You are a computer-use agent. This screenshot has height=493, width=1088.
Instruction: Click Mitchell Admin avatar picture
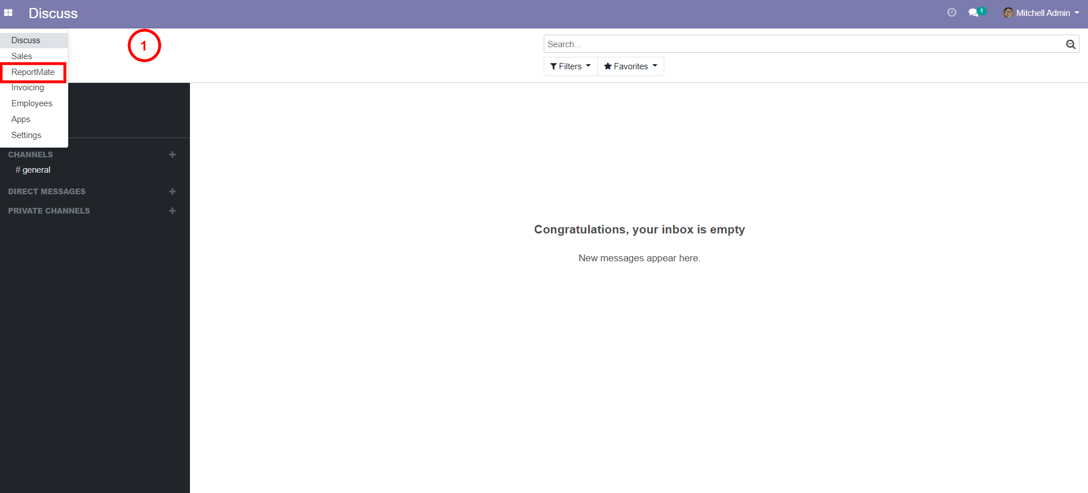tap(1008, 12)
